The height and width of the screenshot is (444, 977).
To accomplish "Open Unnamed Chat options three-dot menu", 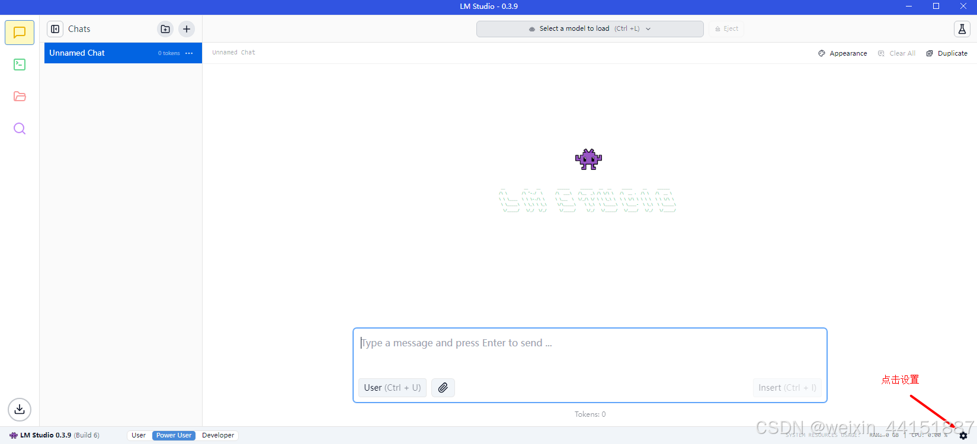I will tap(189, 53).
